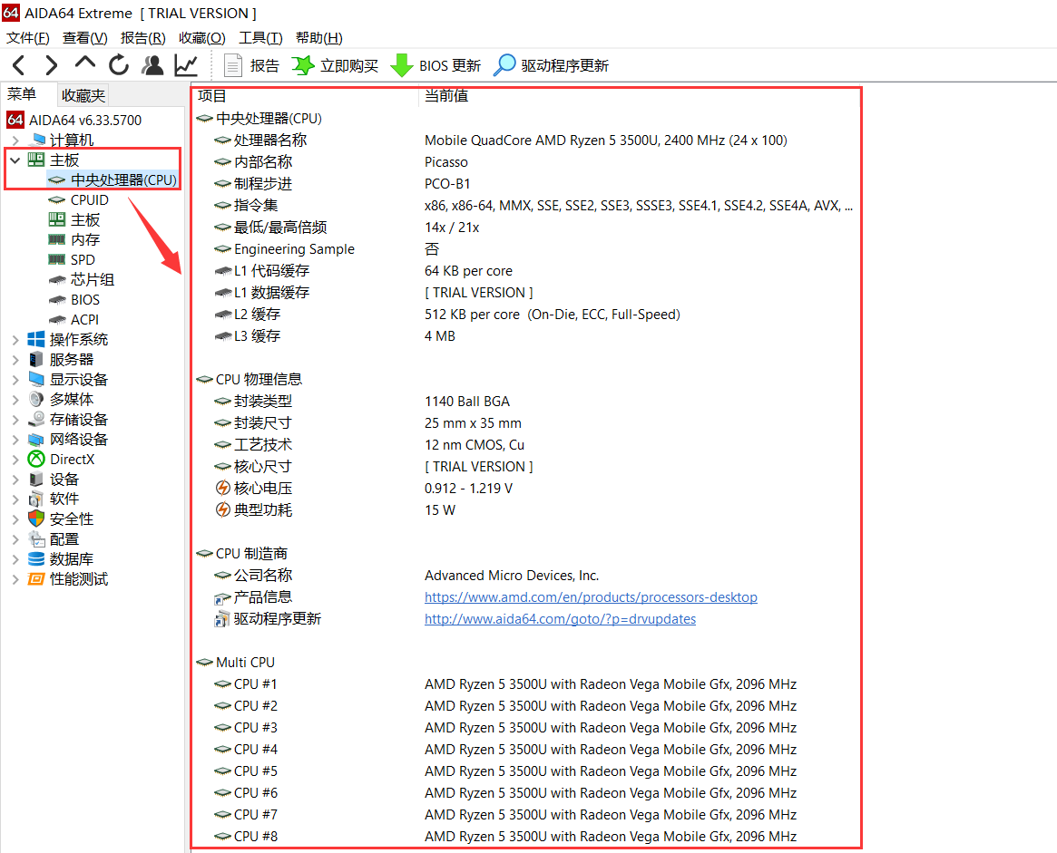Open the 工具 menu
Image resolution: width=1057 pixels, height=853 pixels.
tap(260, 37)
